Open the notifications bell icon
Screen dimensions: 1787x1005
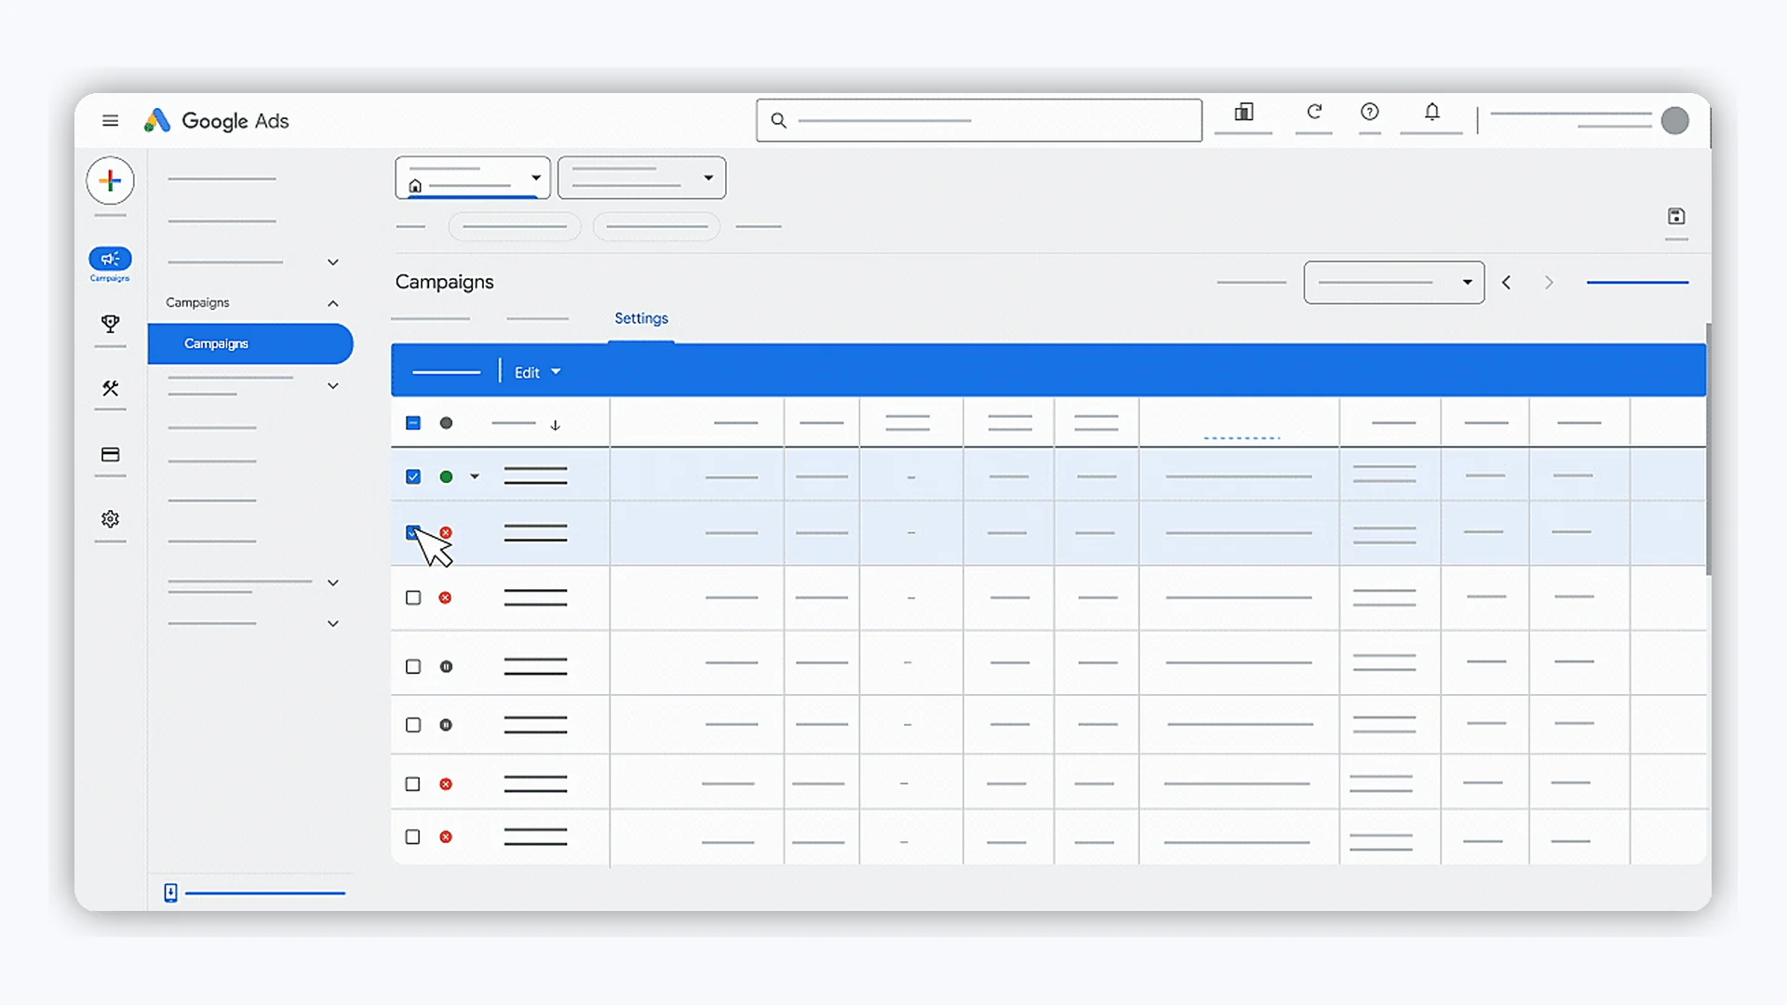[1431, 113]
